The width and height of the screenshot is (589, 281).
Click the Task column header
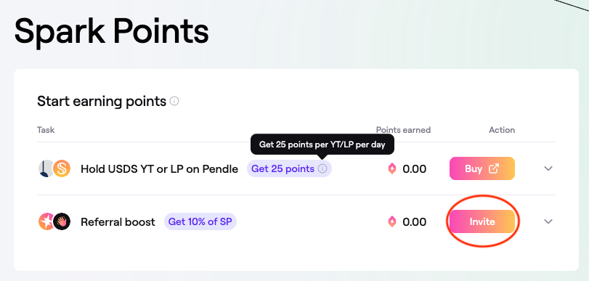[x=46, y=130]
